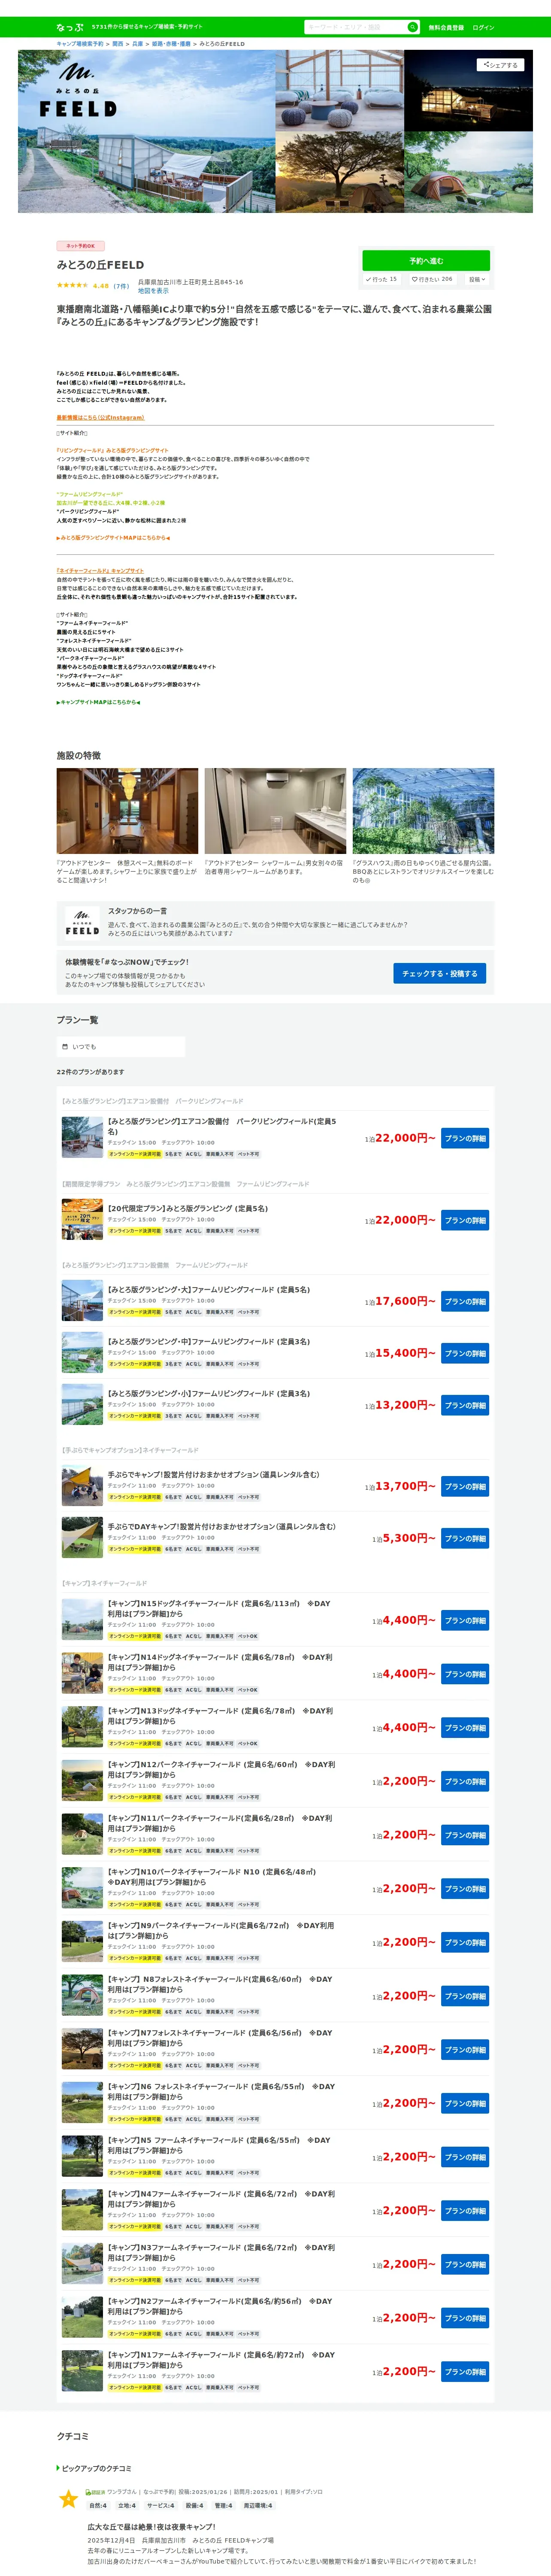Click the gold star icon beside pickup review
551x2576 pixels.
click(68, 2500)
